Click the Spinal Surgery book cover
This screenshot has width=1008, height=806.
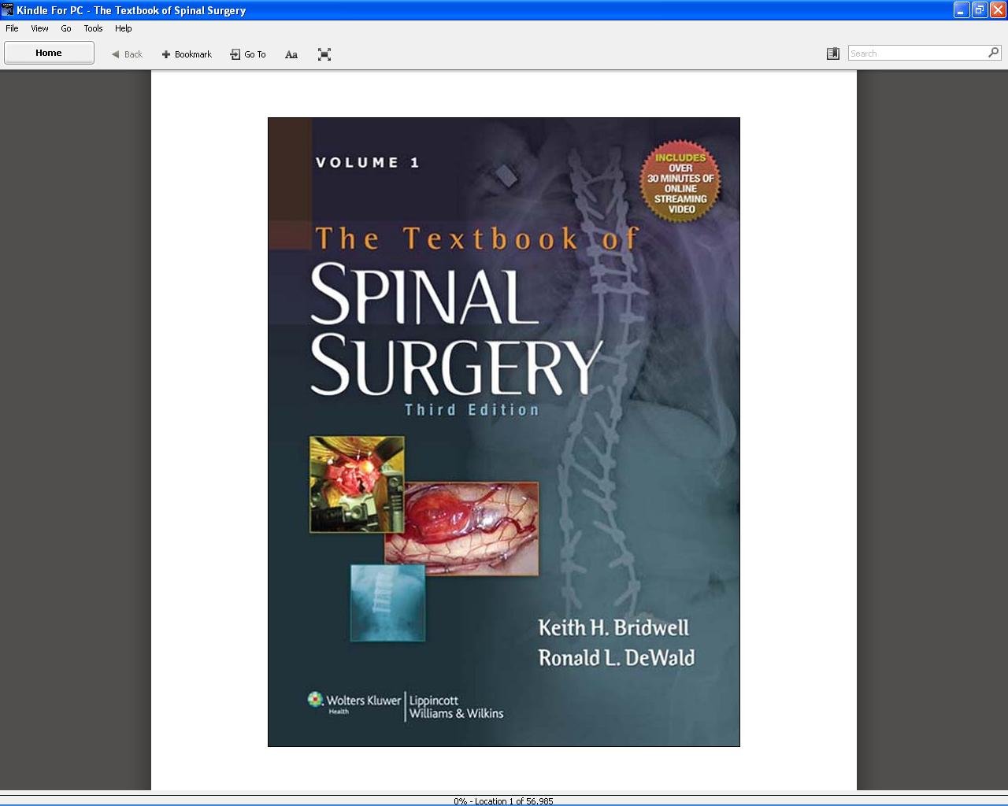click(x=504, y=432)
